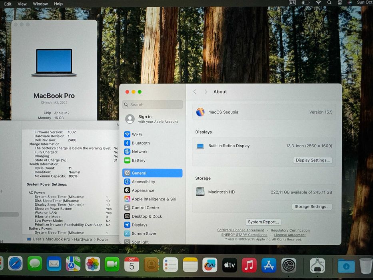Click Power in System Information path bar
Image resolution: width=373 pixels, height=280 pixels.
click(x=102, y=240)
